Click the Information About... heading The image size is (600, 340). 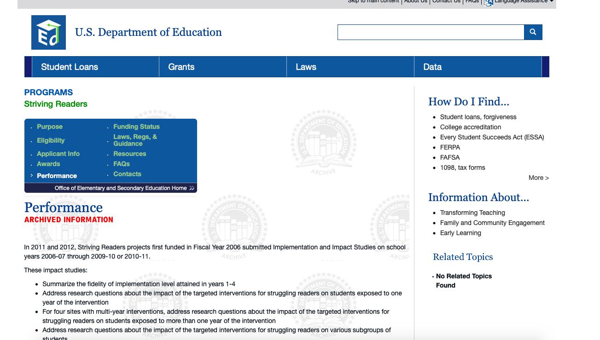point(479,197)
